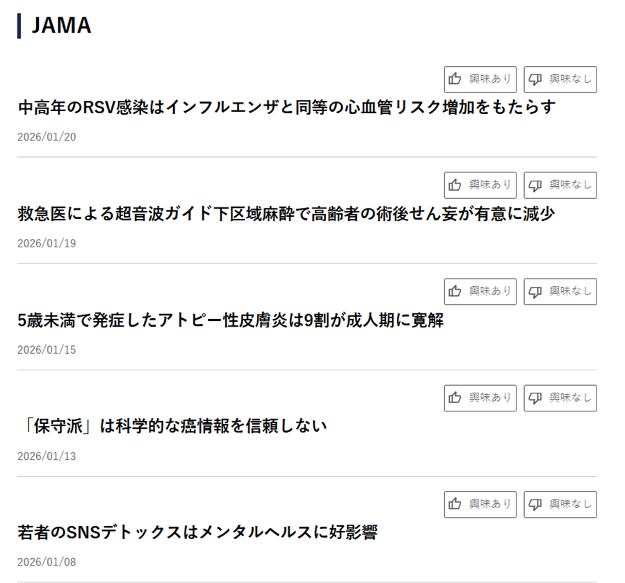Click thumbs-up icon for アトピー性皮膚炎 article

click(x=455, y=291)
